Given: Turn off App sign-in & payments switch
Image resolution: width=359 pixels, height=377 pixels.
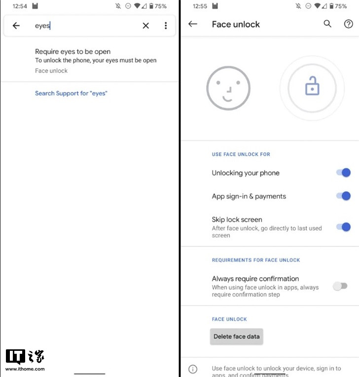Looking at the screenshot, I should tap(343, 196).
